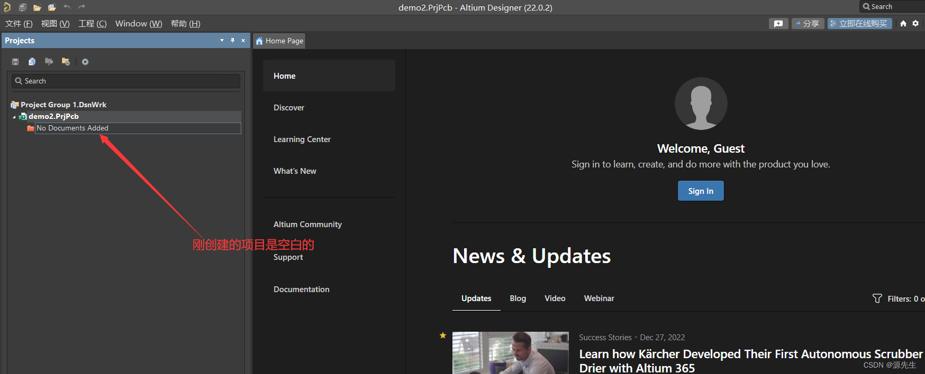
Task: Close the Projects panel
Action: click(x=243, y=40)
